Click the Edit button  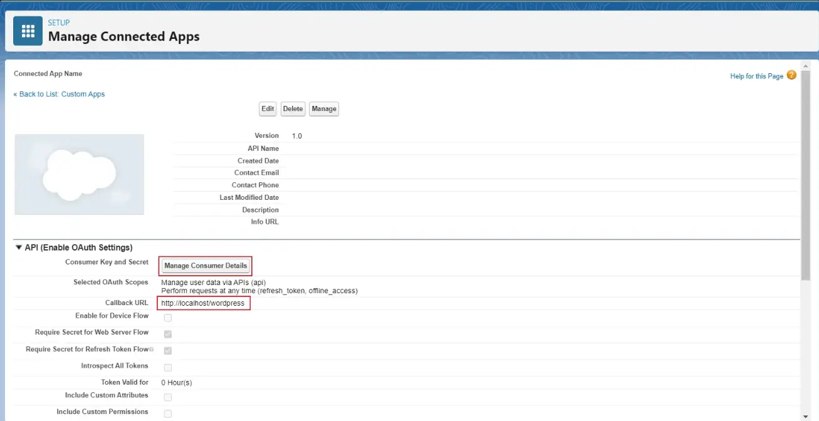pyautogui.click(x=268, y=109)
